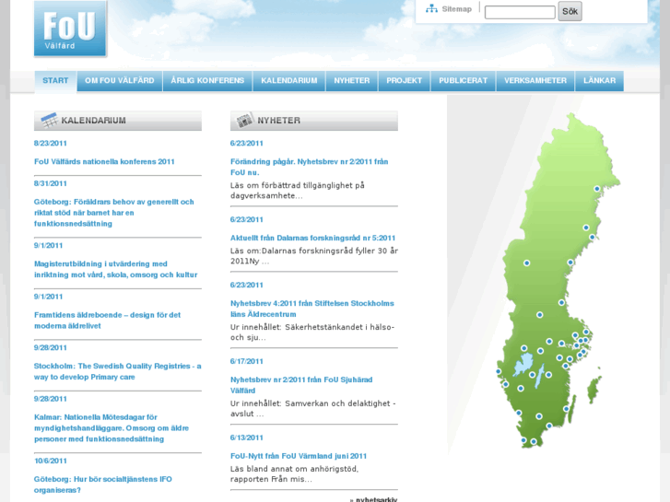Select the START tab
670x502 pixels.
[x=55, y=81]
